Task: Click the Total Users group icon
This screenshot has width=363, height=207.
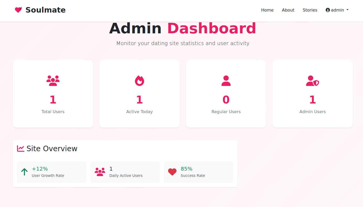Action: 53,81
